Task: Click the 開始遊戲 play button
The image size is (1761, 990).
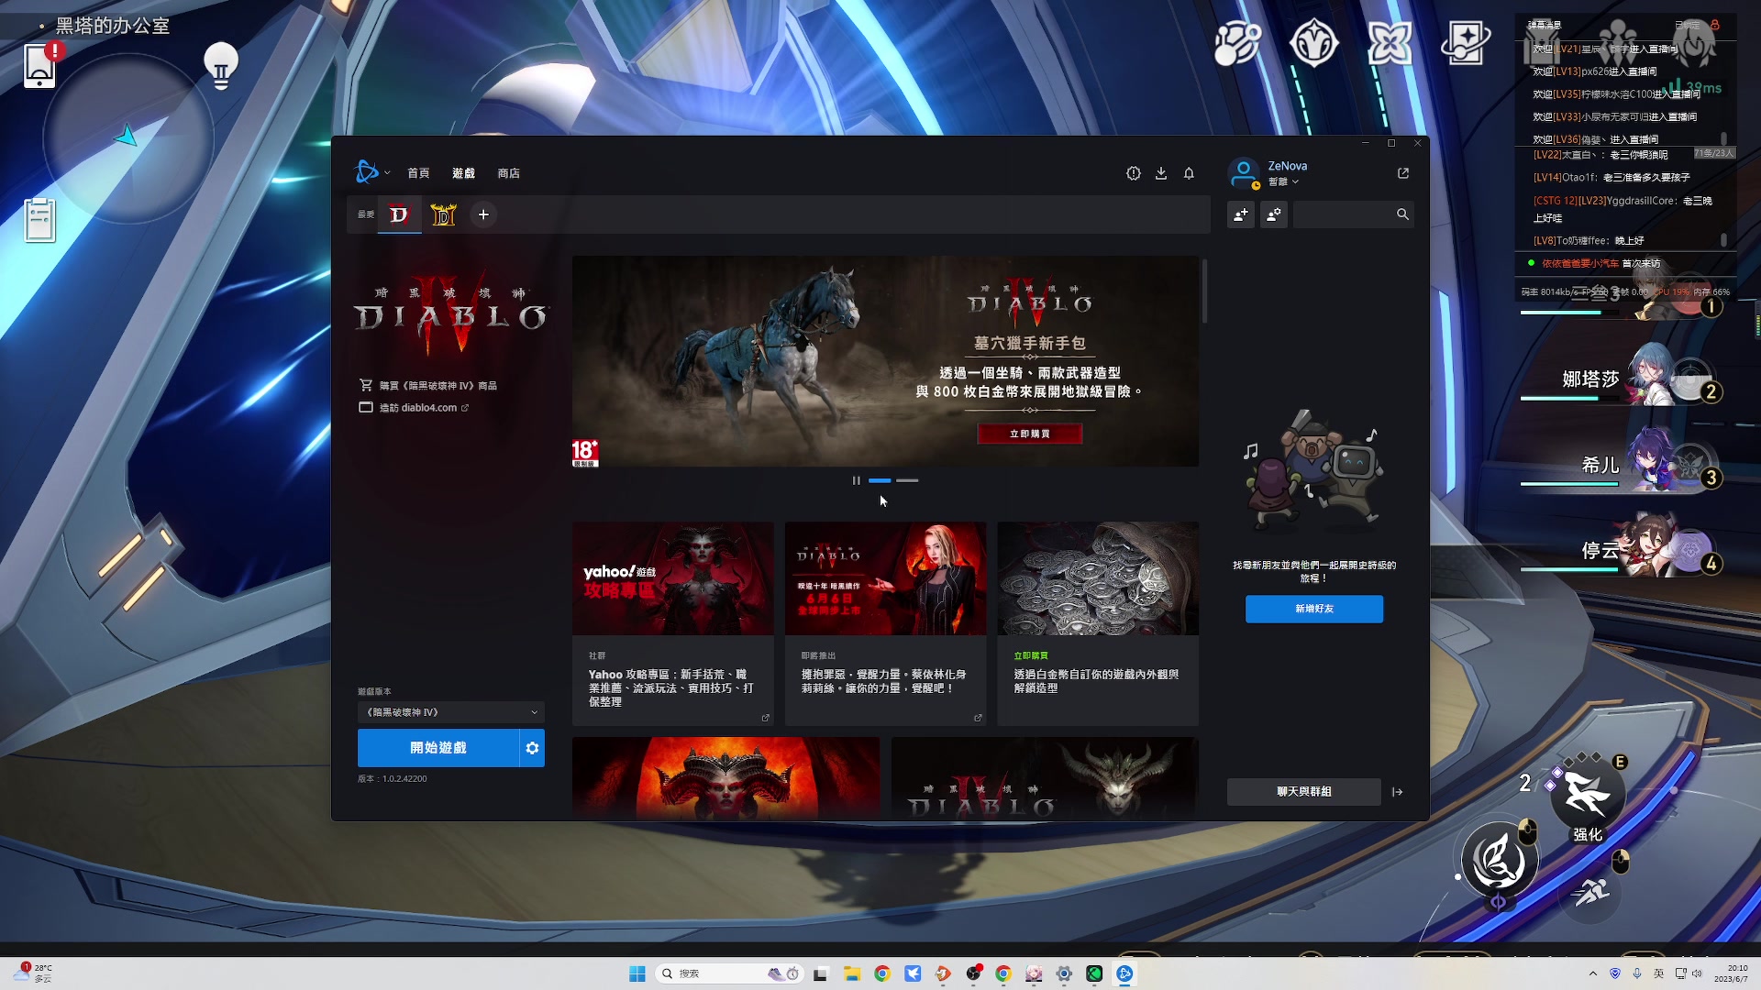Action: [x=438, y=748]
